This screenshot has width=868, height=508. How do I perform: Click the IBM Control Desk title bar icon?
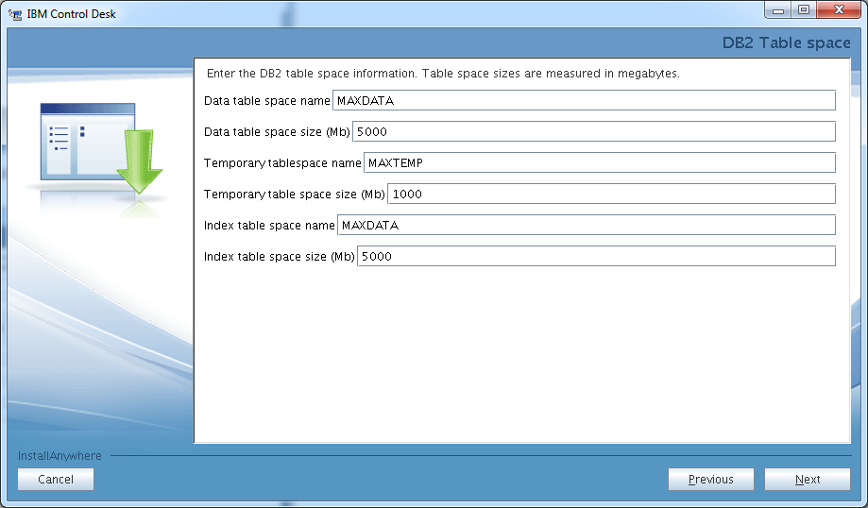(15, 14)
